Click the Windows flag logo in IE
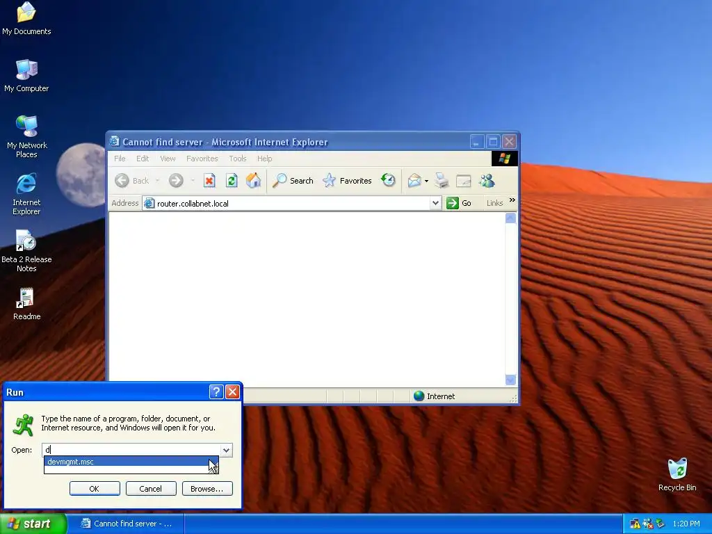 tap(505, 159)
